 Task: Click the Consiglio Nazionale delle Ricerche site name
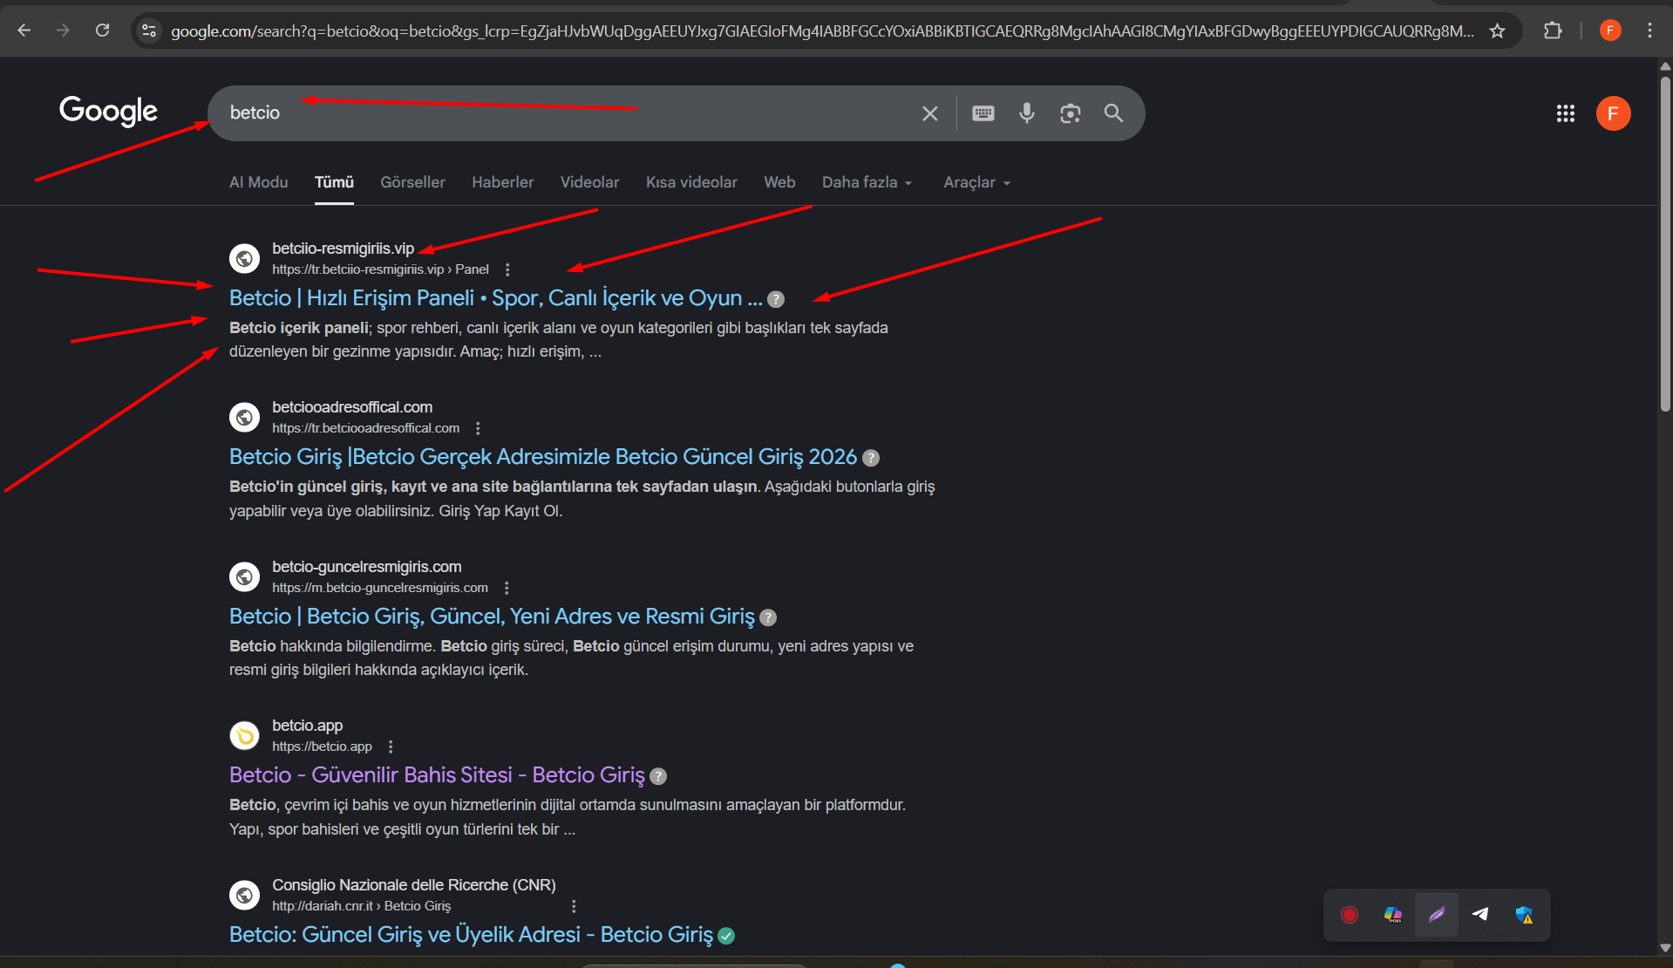click(414, 885)
